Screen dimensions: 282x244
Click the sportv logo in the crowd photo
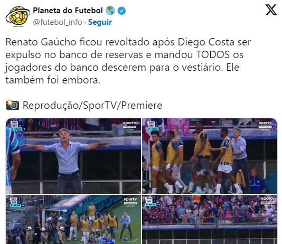click(268, 199)
